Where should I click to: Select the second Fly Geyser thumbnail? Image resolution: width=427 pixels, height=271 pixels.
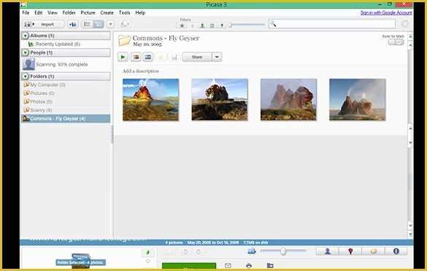(x=220, y=100)
